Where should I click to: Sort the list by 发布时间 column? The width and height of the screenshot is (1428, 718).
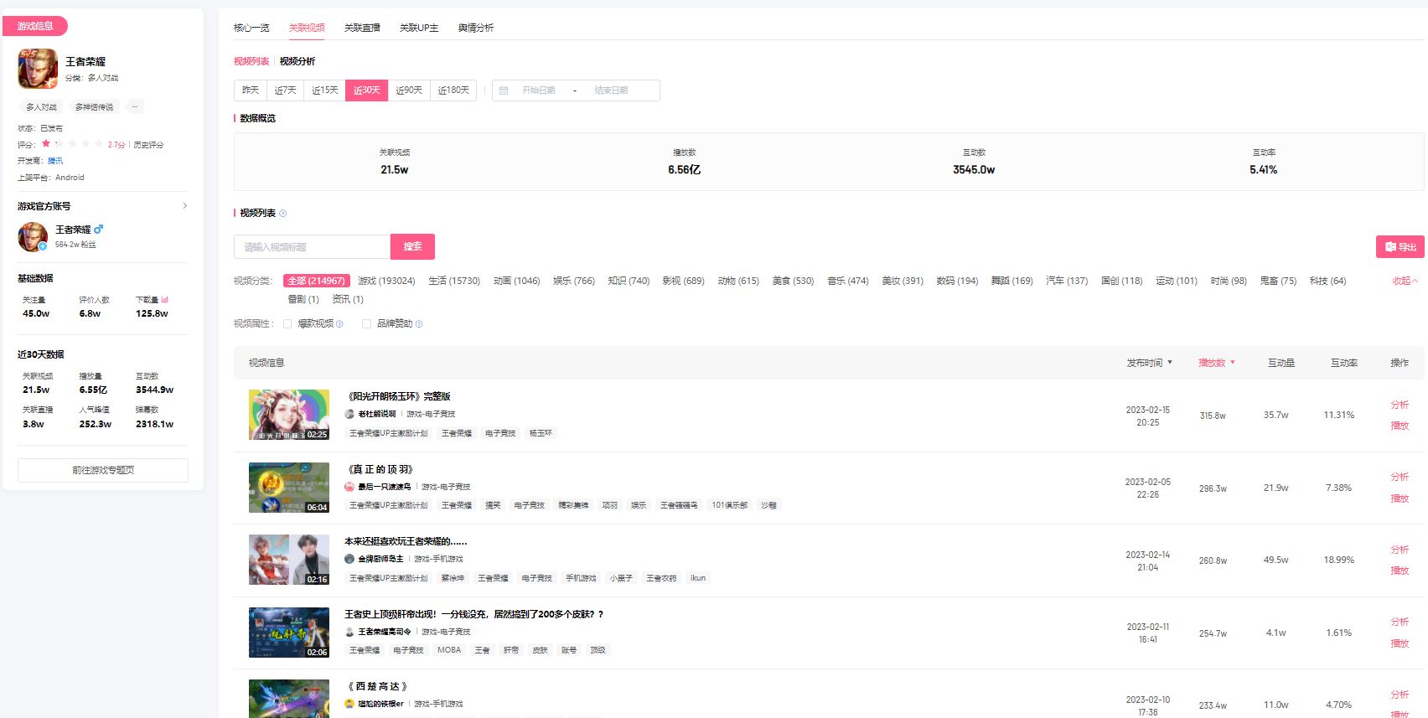(1149, 363)
